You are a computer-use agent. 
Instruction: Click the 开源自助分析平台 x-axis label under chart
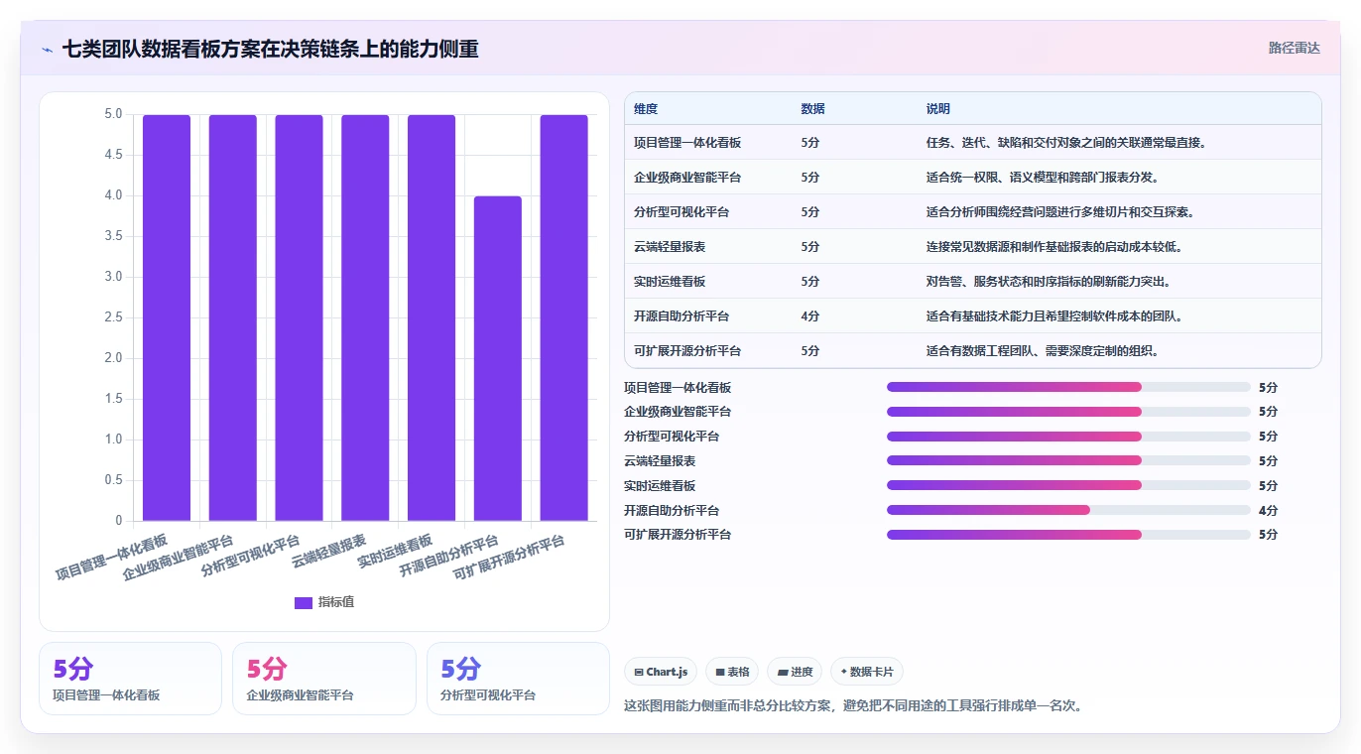pyautogui.click(x=448, y=558)
